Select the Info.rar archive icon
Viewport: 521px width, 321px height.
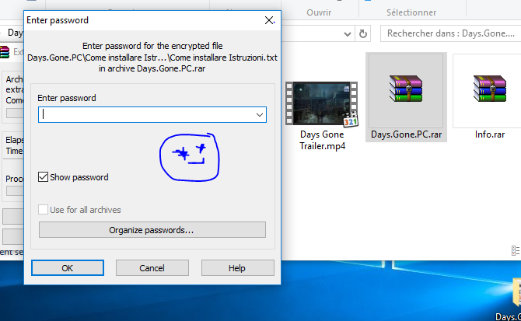(x=490, y=89)
